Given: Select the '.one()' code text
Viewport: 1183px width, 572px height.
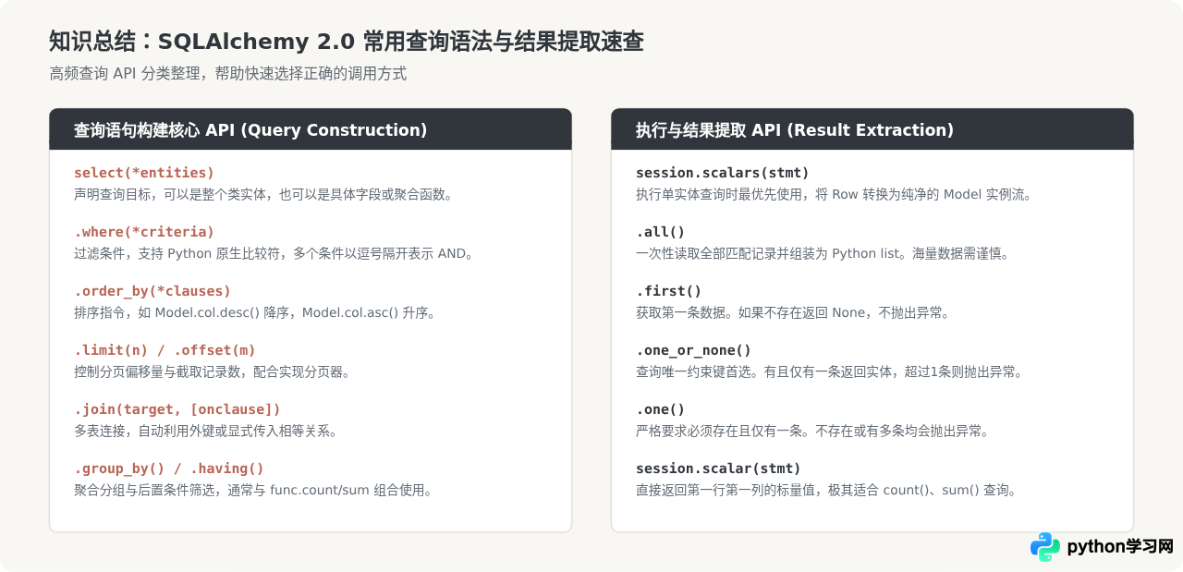Looking at the screenshot, I should (661, 409).
